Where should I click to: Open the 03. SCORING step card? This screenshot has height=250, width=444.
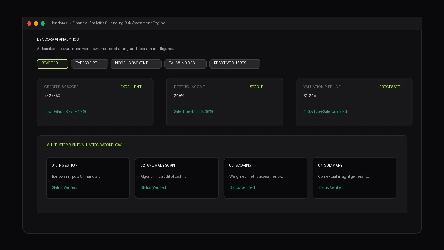click(266, 178)
